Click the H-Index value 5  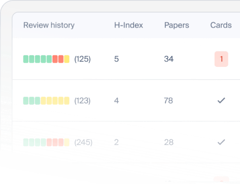(116, 59)
